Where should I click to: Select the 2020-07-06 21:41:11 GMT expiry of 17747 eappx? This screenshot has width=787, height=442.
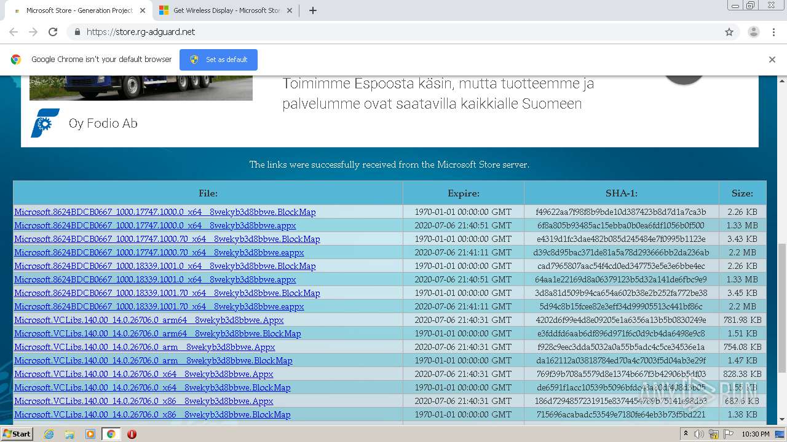(x=463, y=252)
